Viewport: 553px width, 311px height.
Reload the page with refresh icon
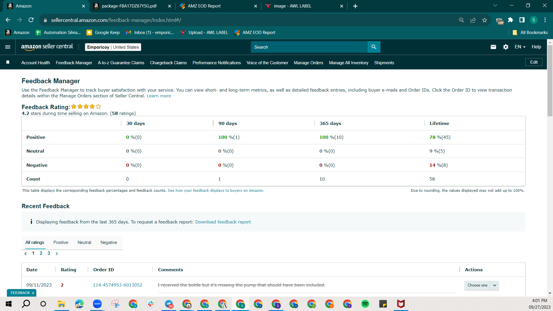[31, 20]
